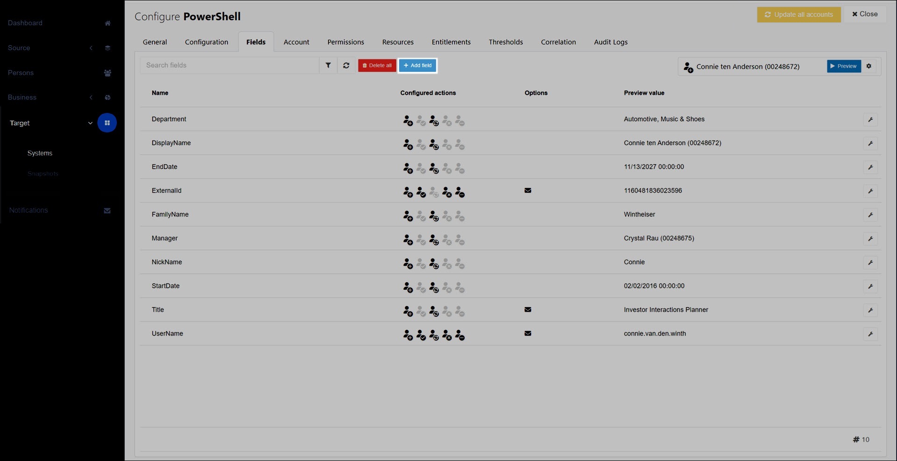Edit the ExternalId field with the wrench icon
This screenshot has width=897, height=461.
[x=870, y=191]
